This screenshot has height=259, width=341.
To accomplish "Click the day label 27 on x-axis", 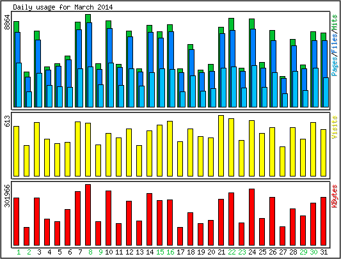I will click(283, 252).
